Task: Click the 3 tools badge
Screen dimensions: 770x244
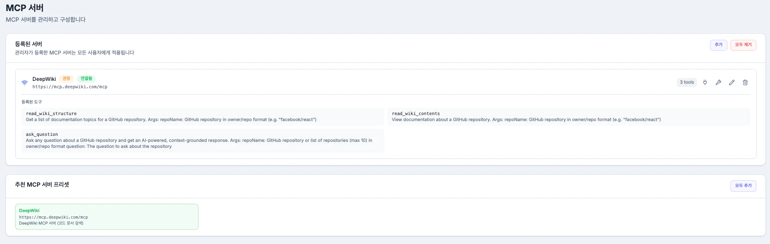Action: point(687,82)
